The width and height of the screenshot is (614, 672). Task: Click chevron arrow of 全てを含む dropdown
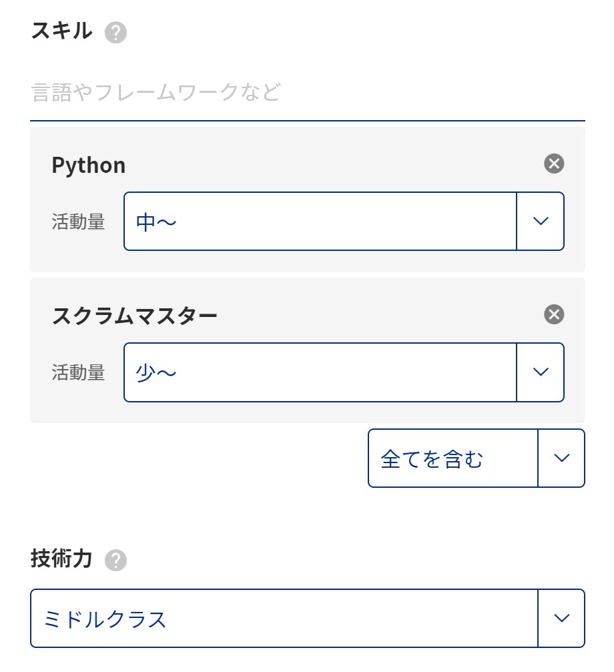[561, 458]
